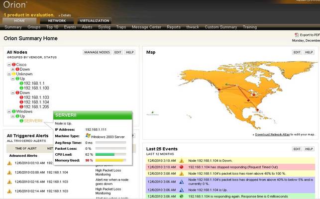Click the red map node near Florida

(257, 110)
